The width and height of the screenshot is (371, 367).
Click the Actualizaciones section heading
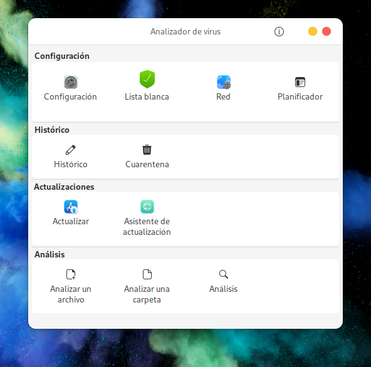[64, 187]
